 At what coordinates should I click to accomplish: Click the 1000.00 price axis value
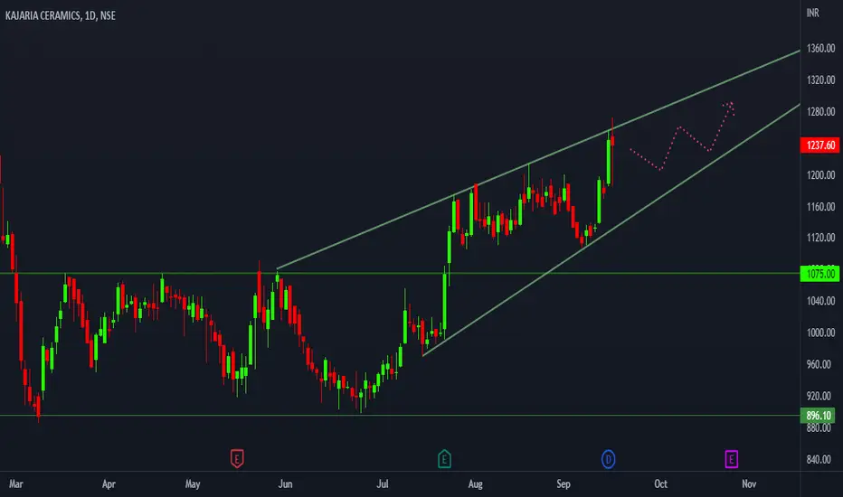point(820,333)
